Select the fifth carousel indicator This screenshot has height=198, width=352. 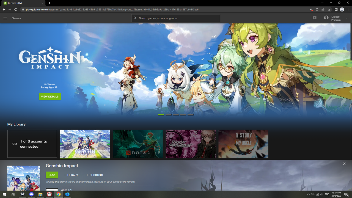[191, 115]
